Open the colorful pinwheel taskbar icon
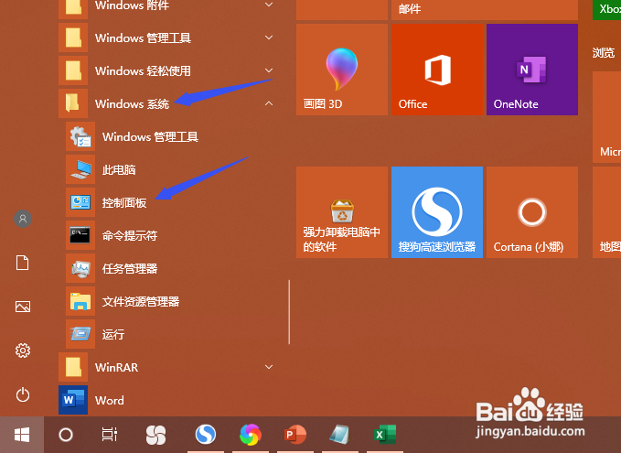The width and height of the screenshot is (621, 453). [x=251, y=435]
